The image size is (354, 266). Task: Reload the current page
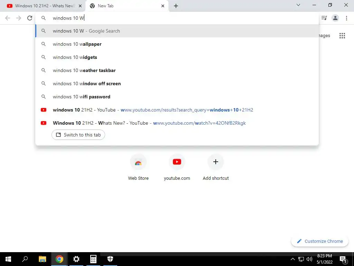click(x=30, y=18)
